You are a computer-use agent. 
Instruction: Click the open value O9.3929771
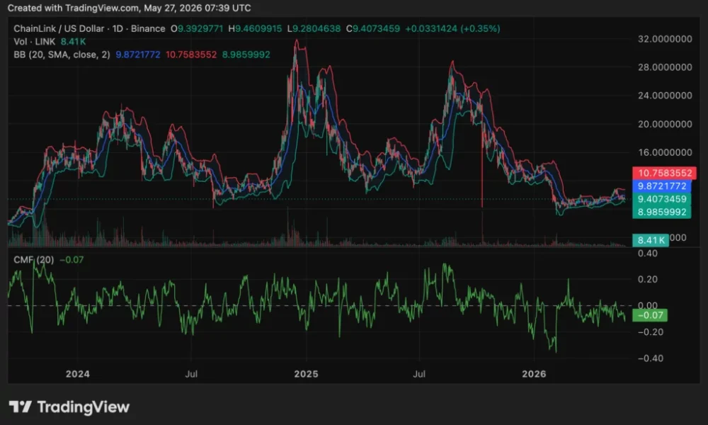pyautogui.click(x=197, y=28)
